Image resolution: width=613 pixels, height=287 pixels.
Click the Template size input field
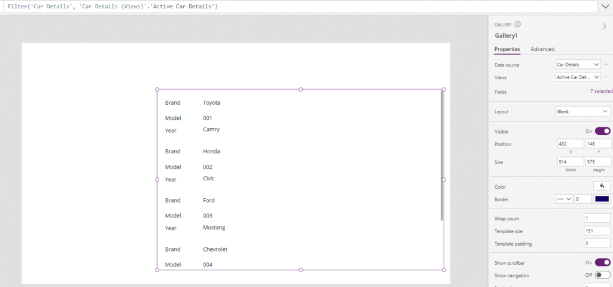pos(597,231)
